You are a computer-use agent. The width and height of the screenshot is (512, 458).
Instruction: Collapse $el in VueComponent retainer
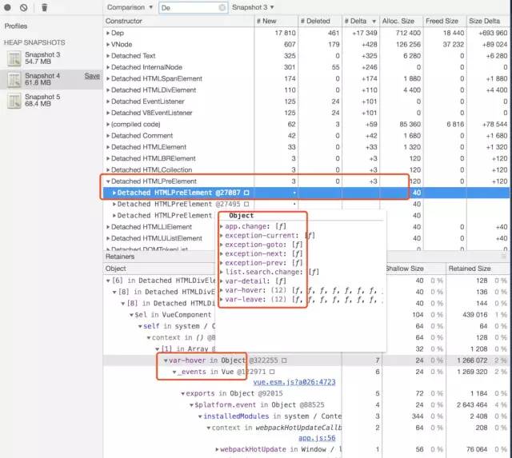coord(131,315)
